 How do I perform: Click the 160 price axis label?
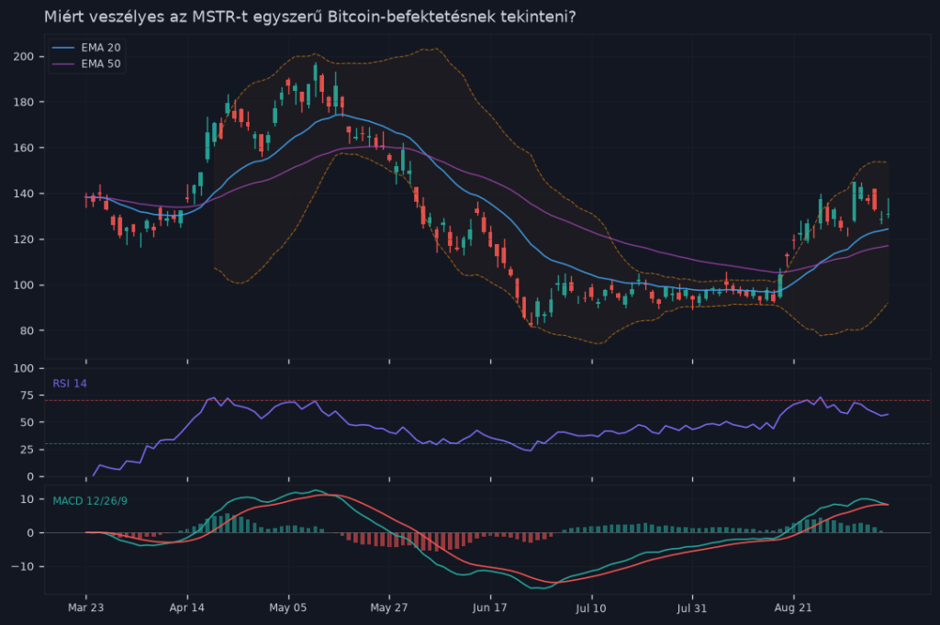(23, 148)
